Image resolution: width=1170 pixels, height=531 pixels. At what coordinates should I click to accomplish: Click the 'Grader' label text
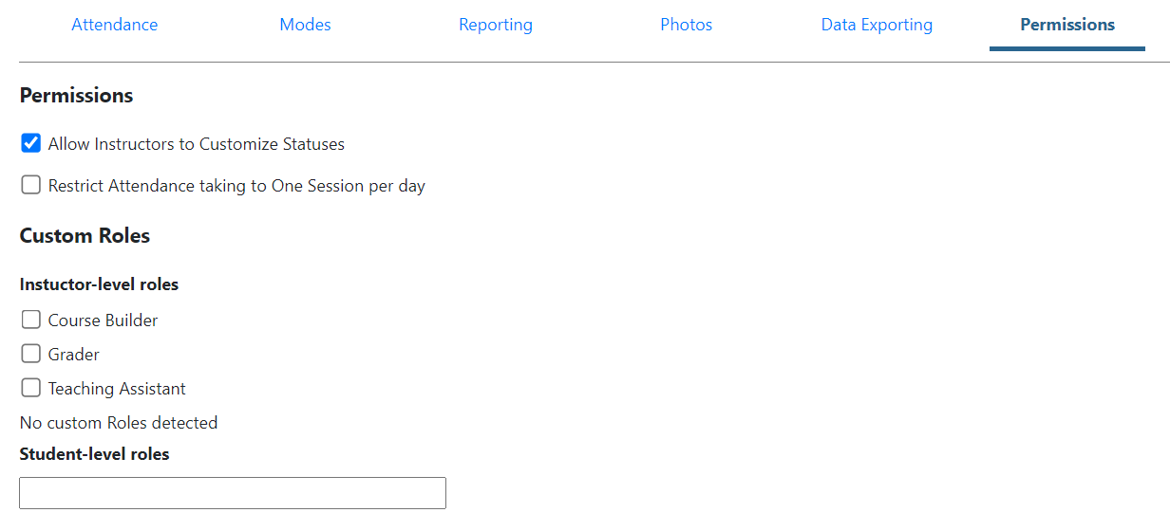(74, 355)
